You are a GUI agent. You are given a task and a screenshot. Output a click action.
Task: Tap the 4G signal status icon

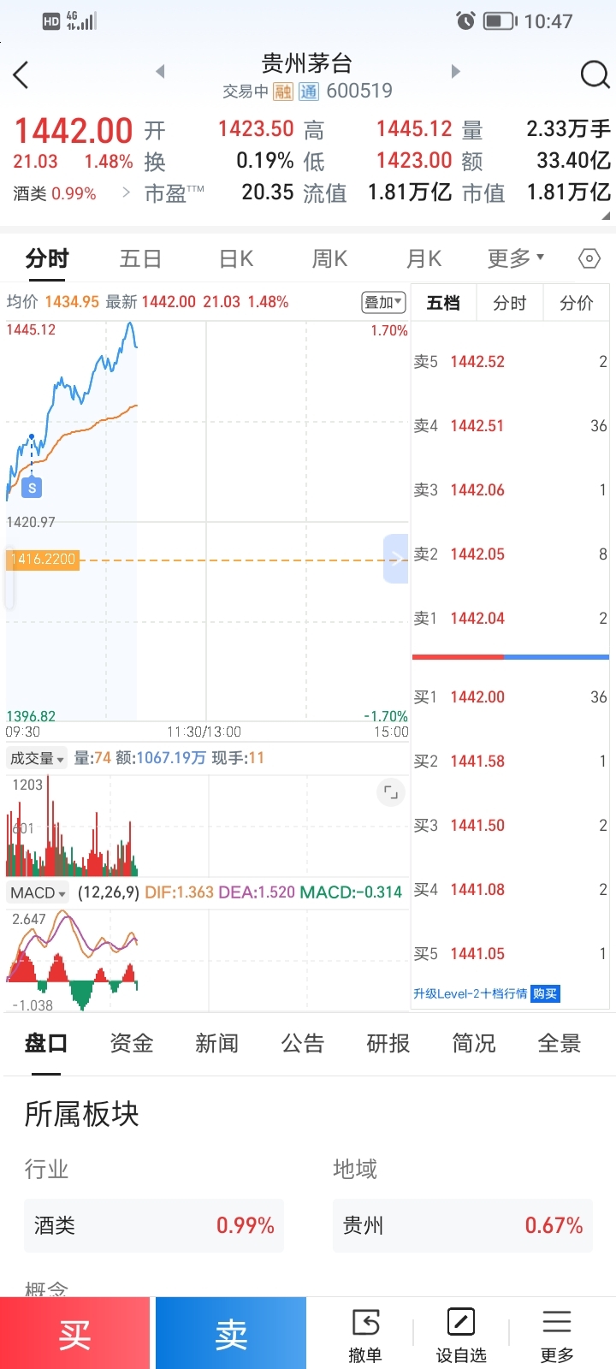81,21
